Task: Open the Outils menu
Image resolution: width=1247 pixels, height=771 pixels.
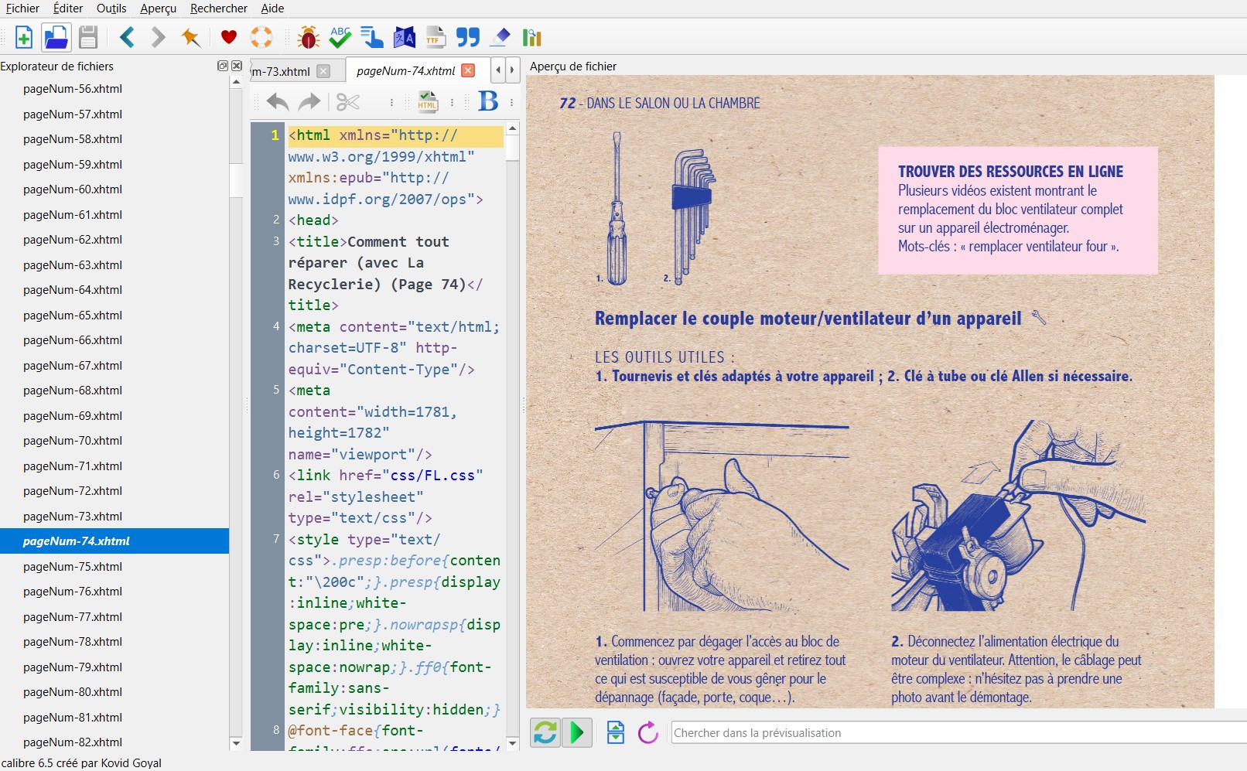Action: click(x=111, y=9)
